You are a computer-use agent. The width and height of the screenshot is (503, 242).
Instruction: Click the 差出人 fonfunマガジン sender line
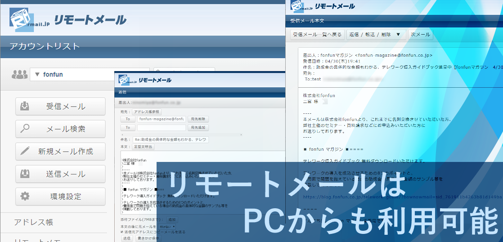(368, 55)
